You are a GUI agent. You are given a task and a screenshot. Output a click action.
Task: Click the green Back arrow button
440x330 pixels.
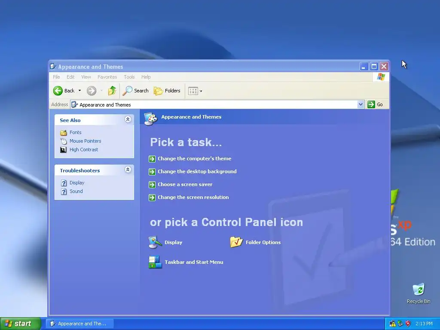click(58, 91)
